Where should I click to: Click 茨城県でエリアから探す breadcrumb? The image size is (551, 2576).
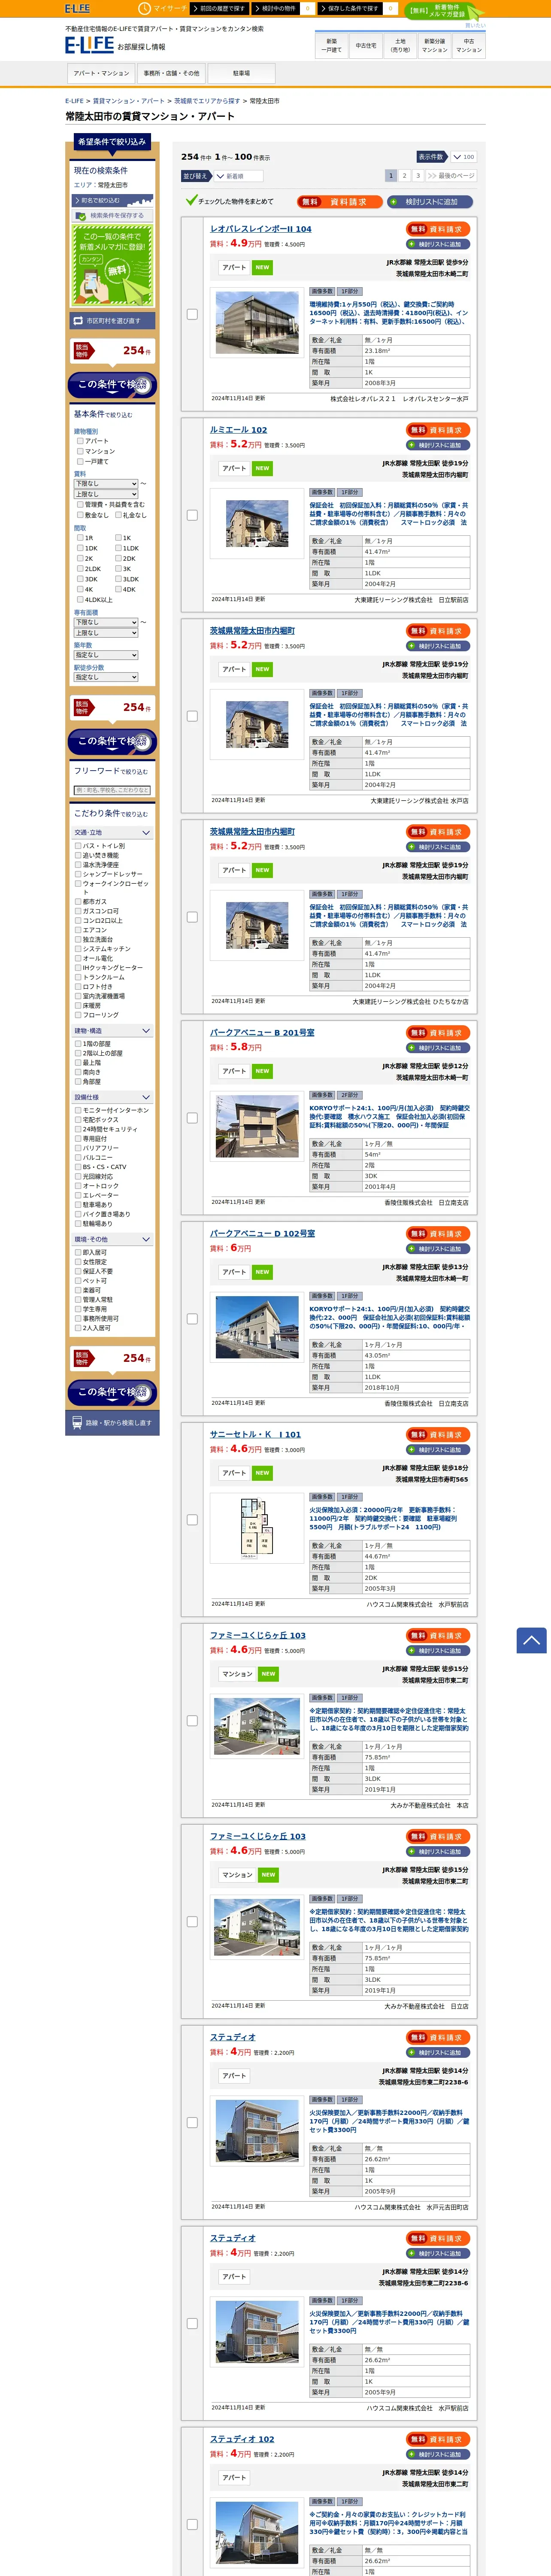[x=207, y=101]
